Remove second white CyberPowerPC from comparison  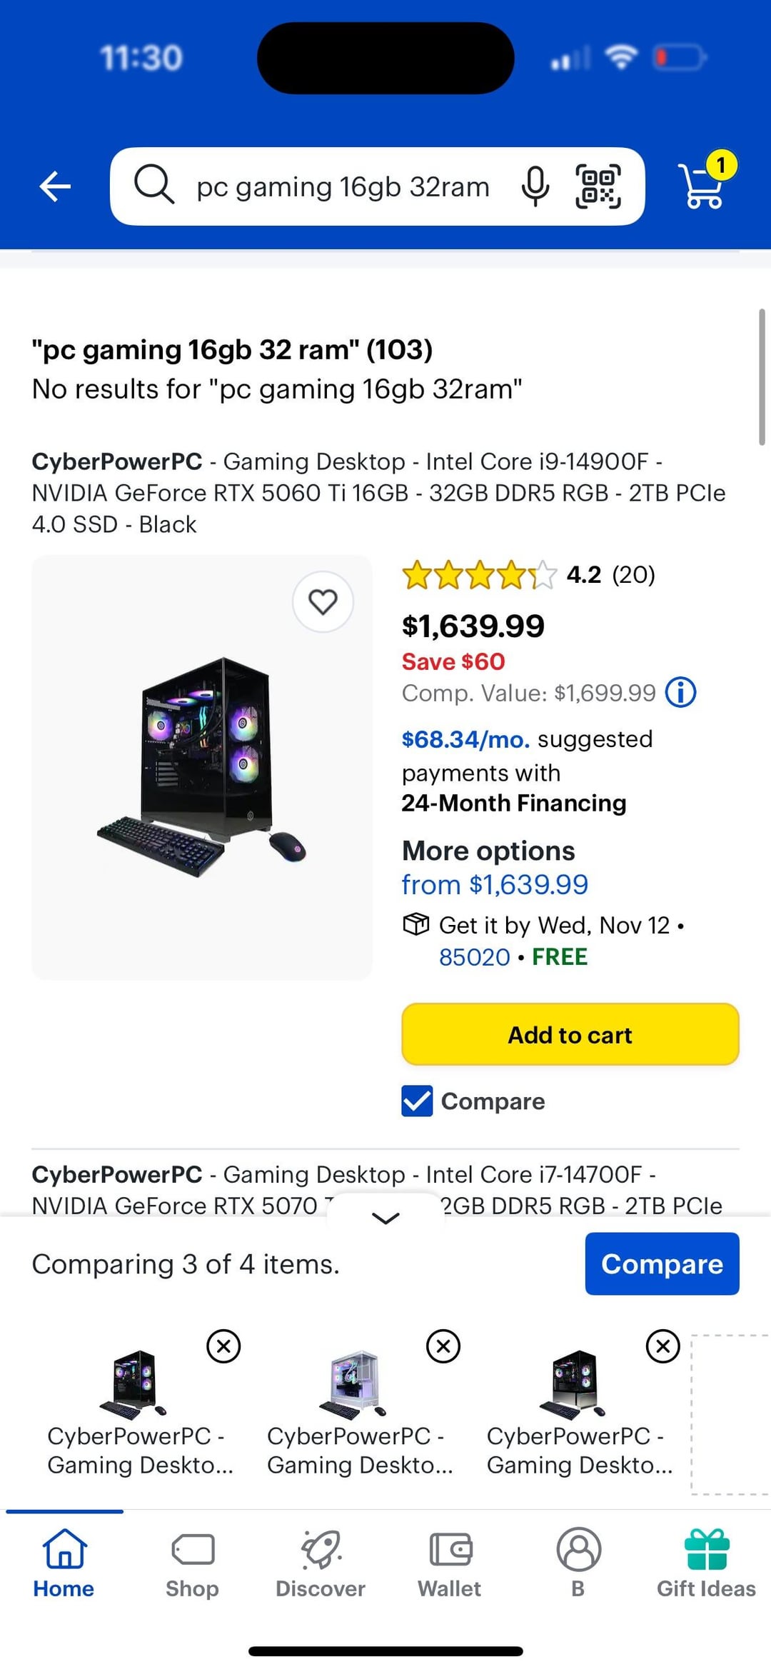443,1346
